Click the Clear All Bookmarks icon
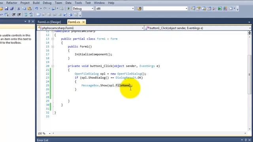 76,15
